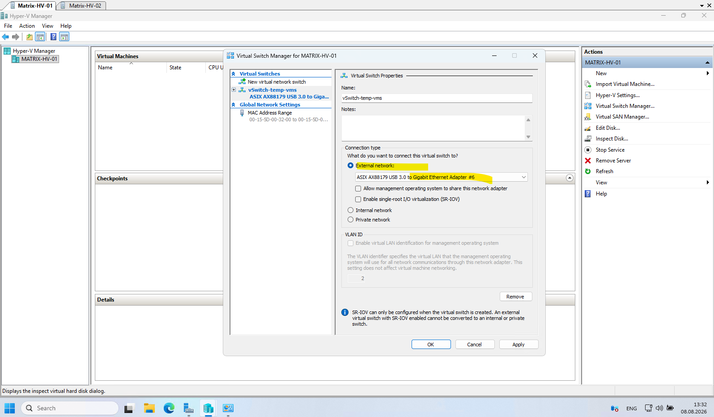The height and width of the screenshot is (417, 714).
Task: Click the Virtual Switch Manager icon in Actions
Action: [x=588, y=106]
